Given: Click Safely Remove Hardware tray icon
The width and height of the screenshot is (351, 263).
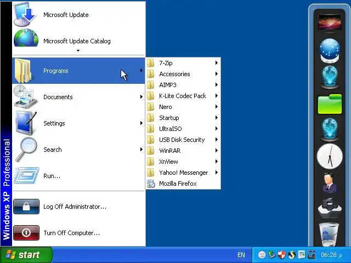Looking at the screenshot, I should (272, 255).
